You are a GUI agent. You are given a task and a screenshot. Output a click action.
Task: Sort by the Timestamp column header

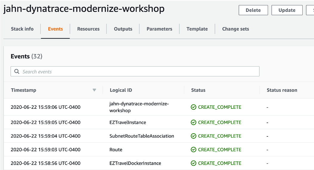[23, 90]
